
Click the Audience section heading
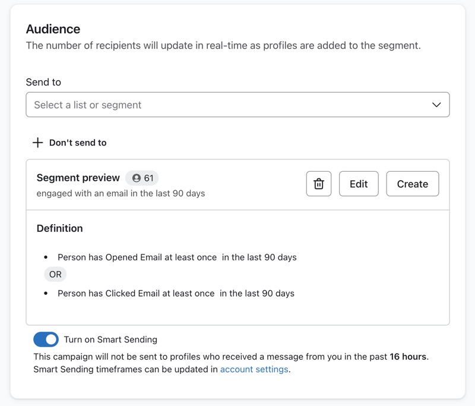[x=53, y=29]
